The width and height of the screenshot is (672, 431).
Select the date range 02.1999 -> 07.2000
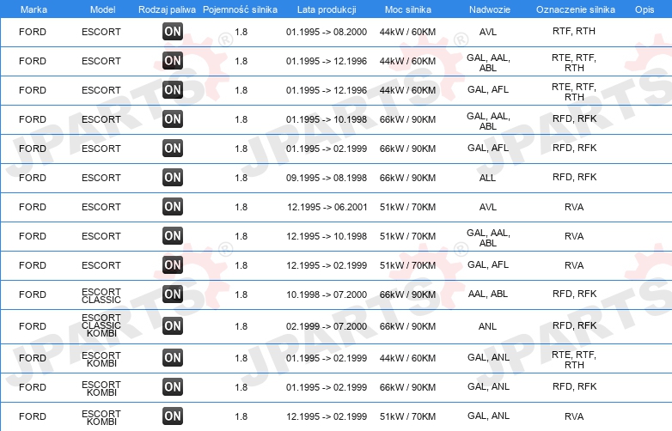click(327, 326)
